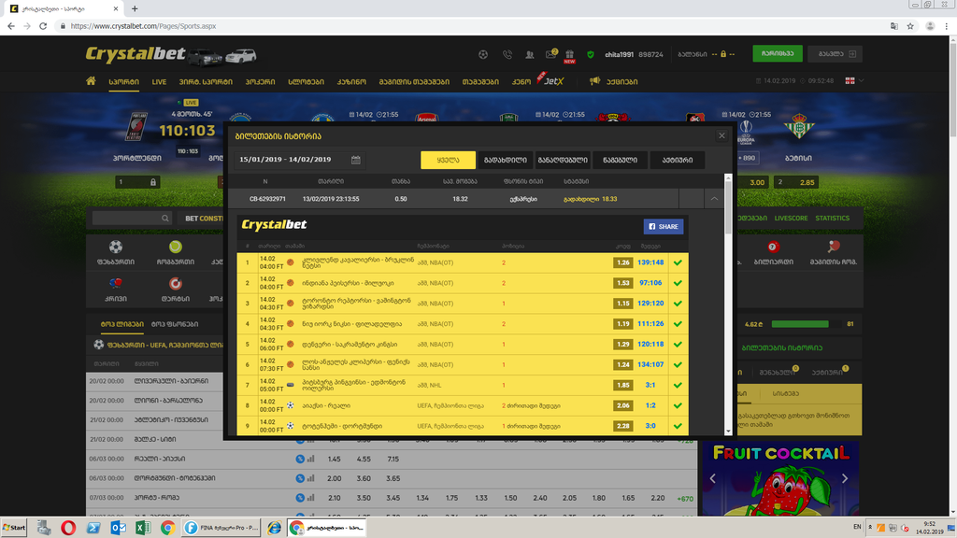Open the phone contact icon in header
Image resolution: width=957 pixels, height=538 pixels.
click(507, 54)
